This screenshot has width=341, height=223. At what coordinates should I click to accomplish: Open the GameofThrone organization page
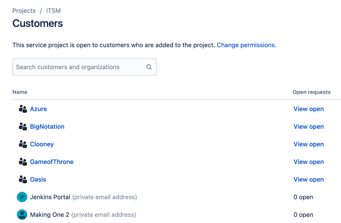[52, 162]
